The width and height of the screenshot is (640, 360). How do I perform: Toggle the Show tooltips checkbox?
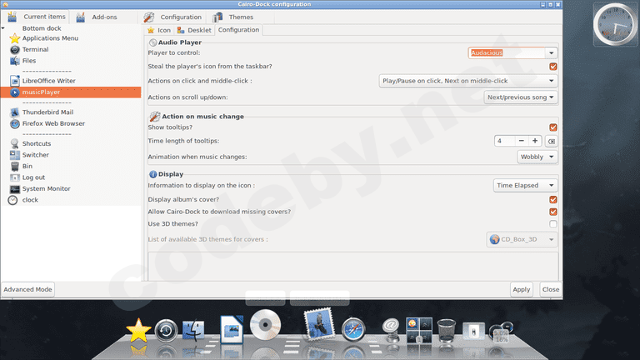[553, 127]
